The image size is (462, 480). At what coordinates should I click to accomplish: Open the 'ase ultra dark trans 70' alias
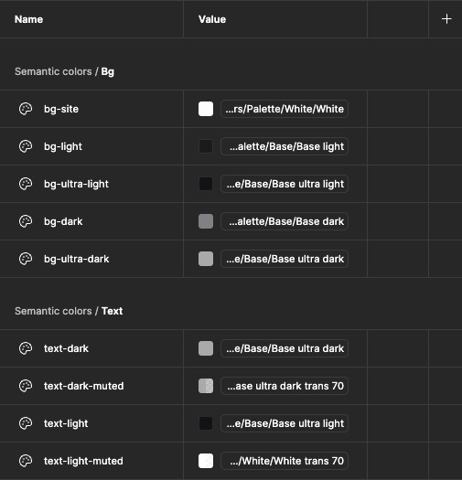[x=285, y=386]
